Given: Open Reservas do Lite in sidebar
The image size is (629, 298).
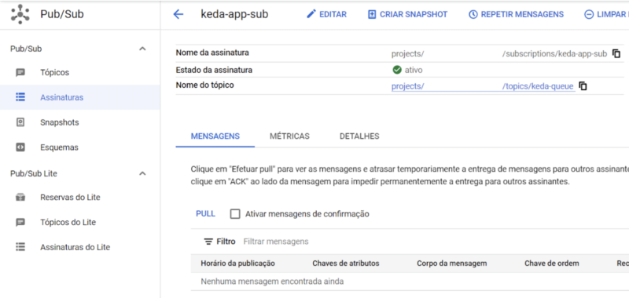Looking at the screenshot, I should point(70,197).
